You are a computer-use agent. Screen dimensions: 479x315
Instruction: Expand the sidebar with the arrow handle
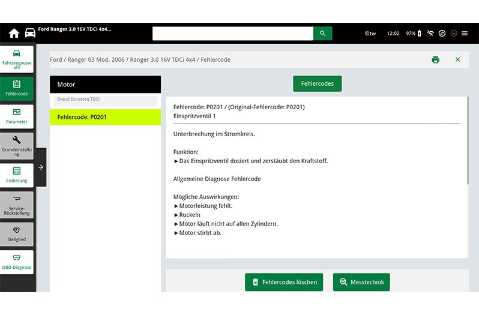coord(40,167)
